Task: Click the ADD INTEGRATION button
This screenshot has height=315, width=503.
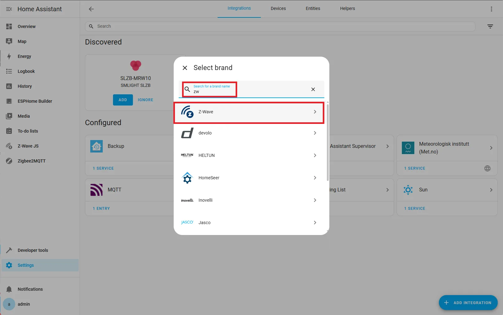Action: pos(468,303)
